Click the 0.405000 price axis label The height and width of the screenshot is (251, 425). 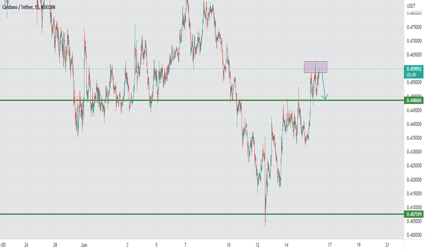(414, 221)
